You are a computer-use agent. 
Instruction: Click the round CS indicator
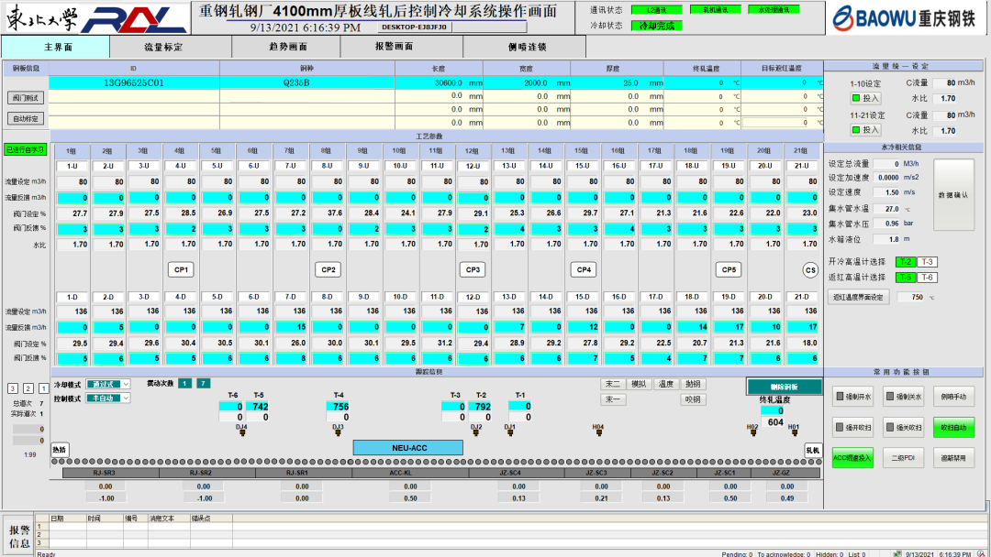810,269
